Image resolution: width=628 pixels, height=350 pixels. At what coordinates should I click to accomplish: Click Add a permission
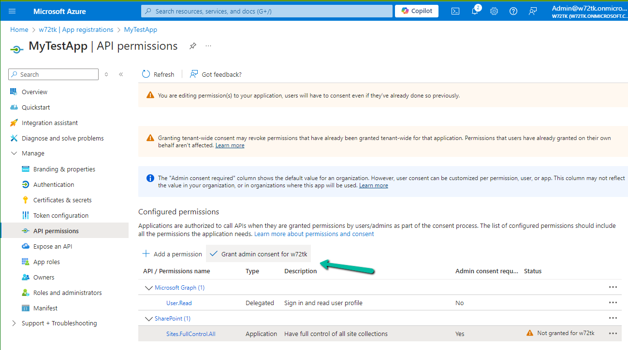point(172,253)
